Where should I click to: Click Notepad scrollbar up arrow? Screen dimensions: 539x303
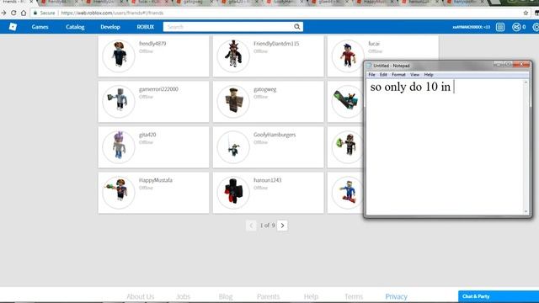(526, 82)
